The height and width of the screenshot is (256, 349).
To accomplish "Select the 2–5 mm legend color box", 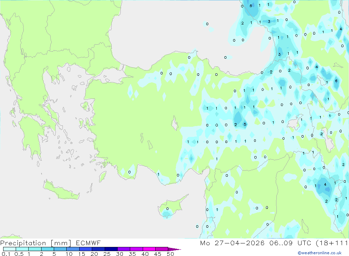I will point(47,249).
